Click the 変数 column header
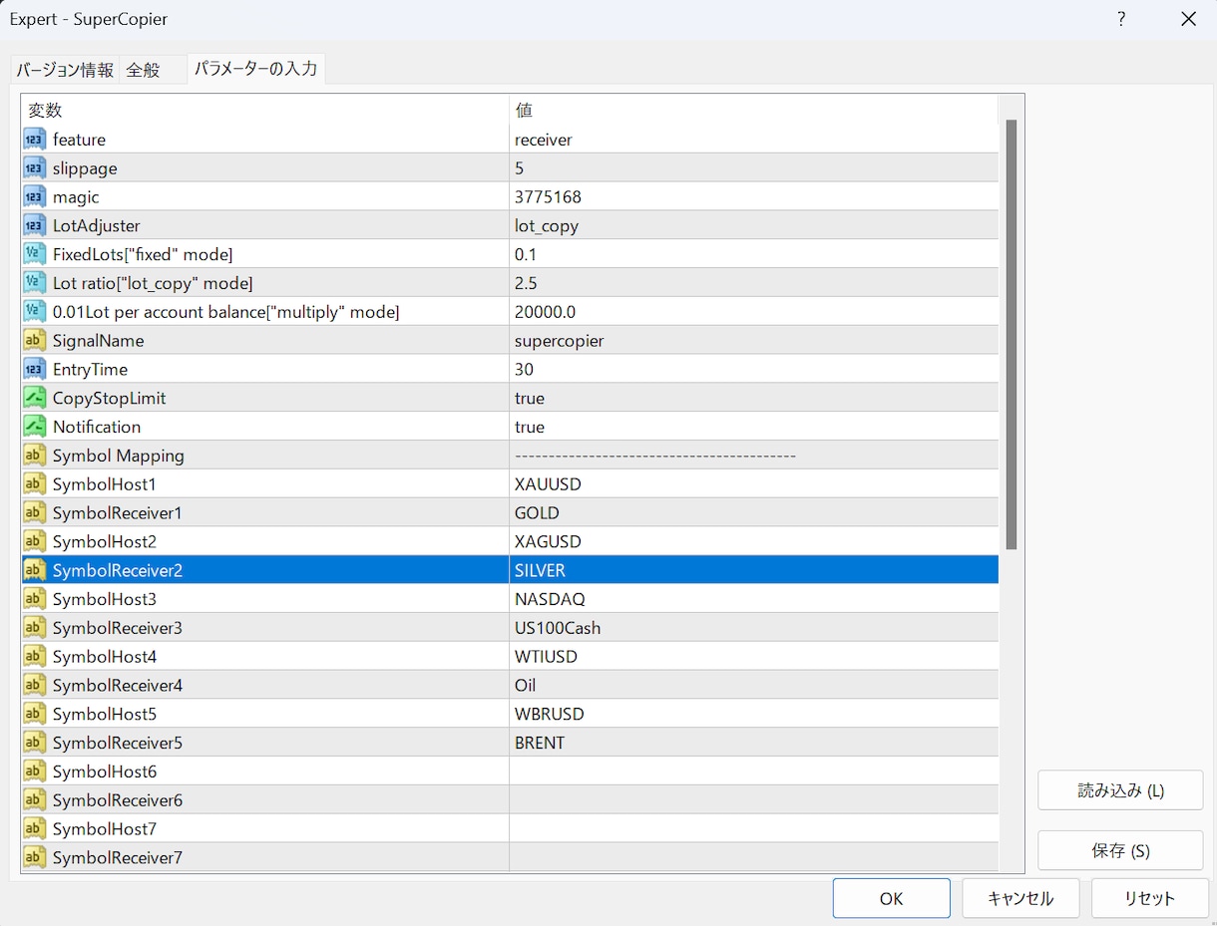This screenshot has width=1217, height=926. pyautogui.click(x=265, y=111)
